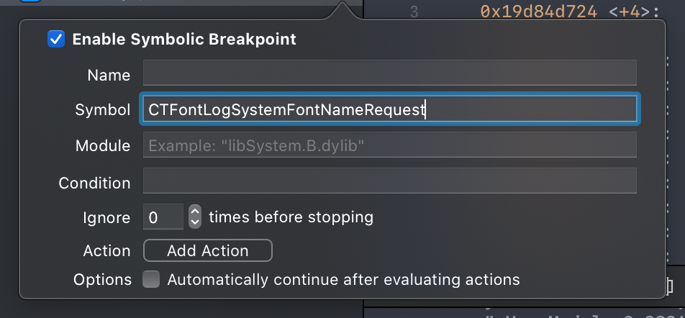This screenshot has width=685, height=318.
Task: Focus the breakpoint Name text field
Action: [389, 73]
